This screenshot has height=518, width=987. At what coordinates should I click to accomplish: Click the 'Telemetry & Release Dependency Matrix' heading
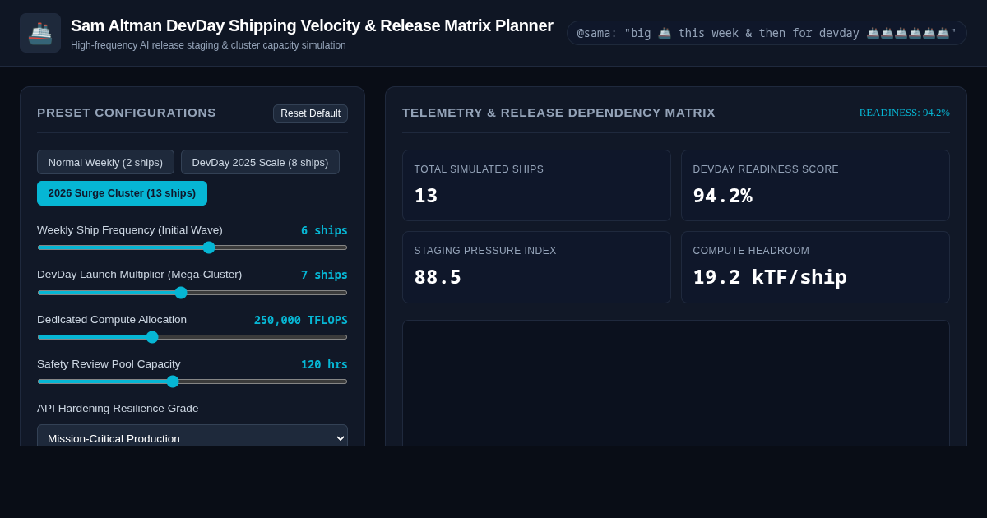point(558,113)
